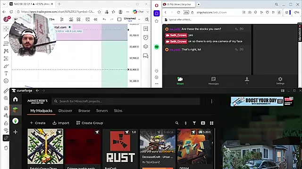Open the Fibonacci tools in TradingView sidebar

click(6, 44)
